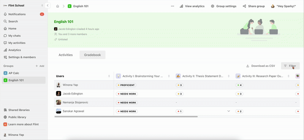304x140 pixels.
Task: Collapse the sidebar with the chevron button
Action: point(48,5)
